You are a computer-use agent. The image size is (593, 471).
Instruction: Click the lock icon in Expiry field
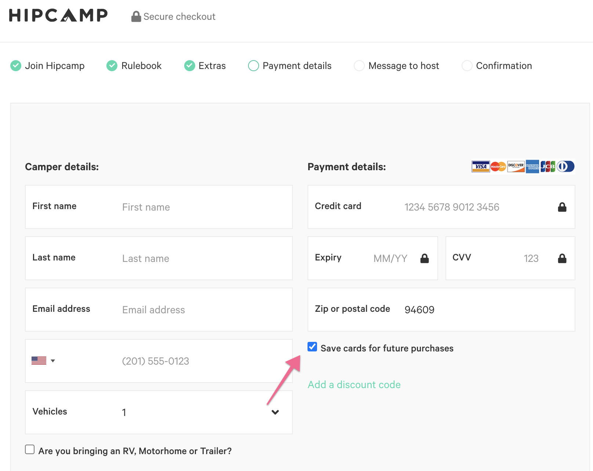pyautogui.click(x=425, y=259)
